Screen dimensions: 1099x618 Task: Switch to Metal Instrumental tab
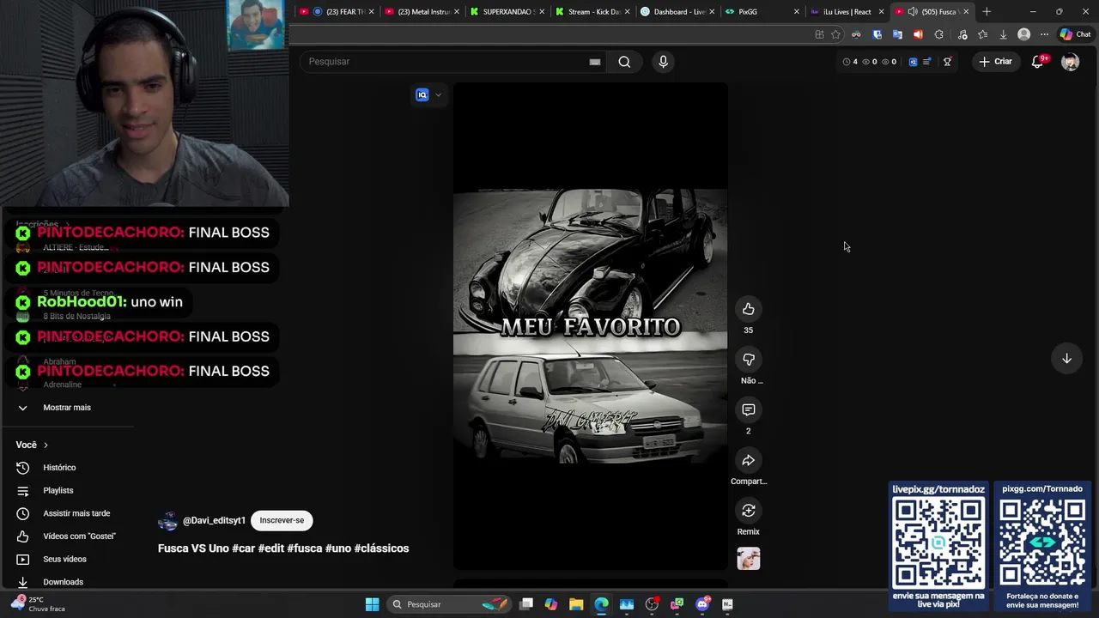[422, 12]
